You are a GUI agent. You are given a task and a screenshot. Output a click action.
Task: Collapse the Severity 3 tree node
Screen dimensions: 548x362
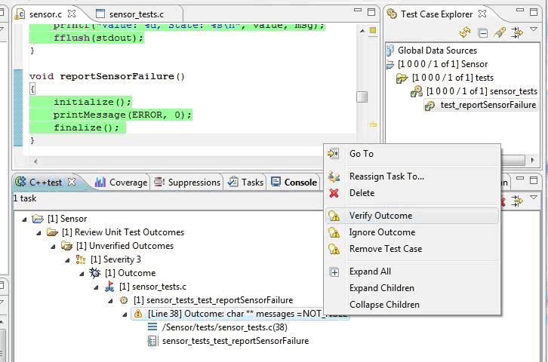pos(68,259)
